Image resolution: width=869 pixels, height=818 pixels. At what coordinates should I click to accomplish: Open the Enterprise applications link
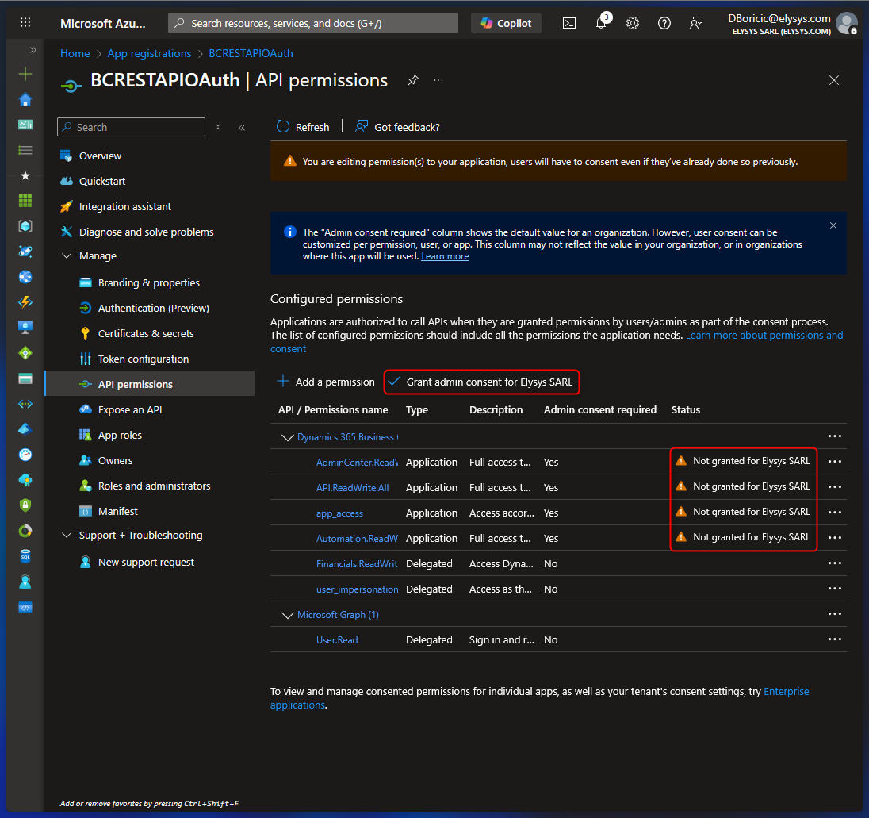786,692
